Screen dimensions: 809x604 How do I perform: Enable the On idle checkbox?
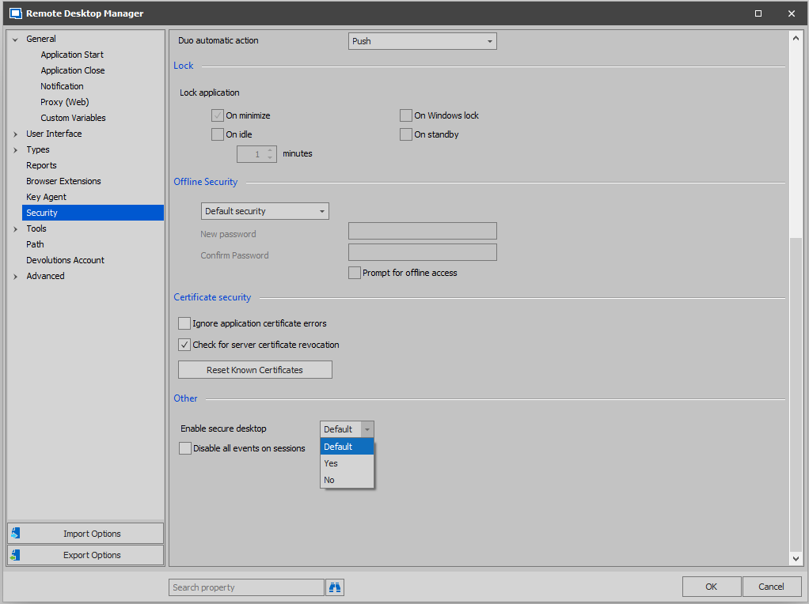[218, 134]
